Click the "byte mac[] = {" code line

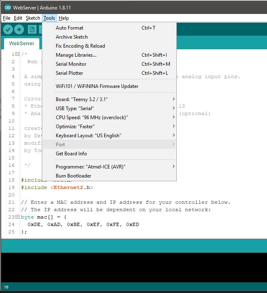coord(43,217)
